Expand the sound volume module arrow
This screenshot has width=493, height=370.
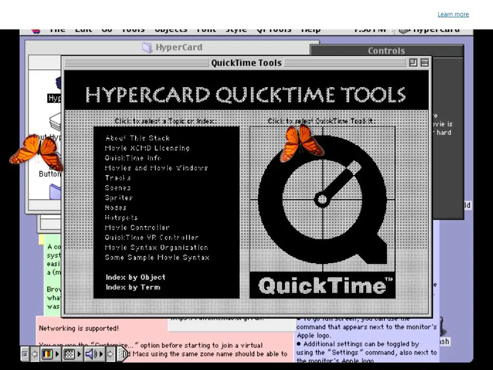[101, 354]
